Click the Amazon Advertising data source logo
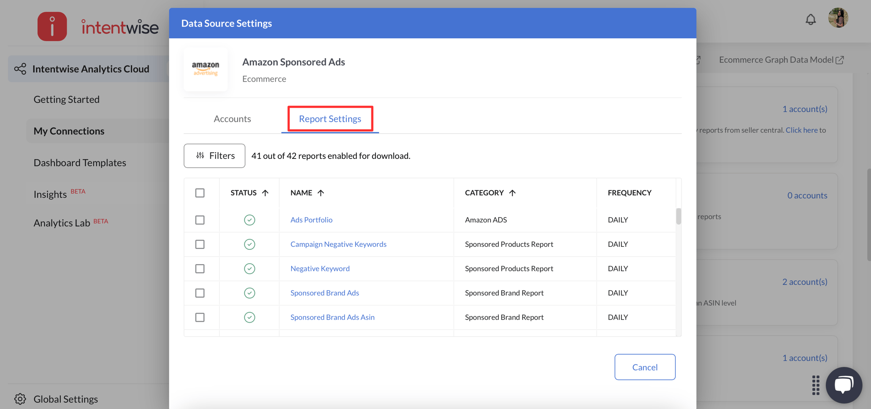 206,69
